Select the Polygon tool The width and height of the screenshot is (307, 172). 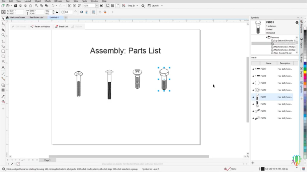pyautogui.click(x=3, y=61)
